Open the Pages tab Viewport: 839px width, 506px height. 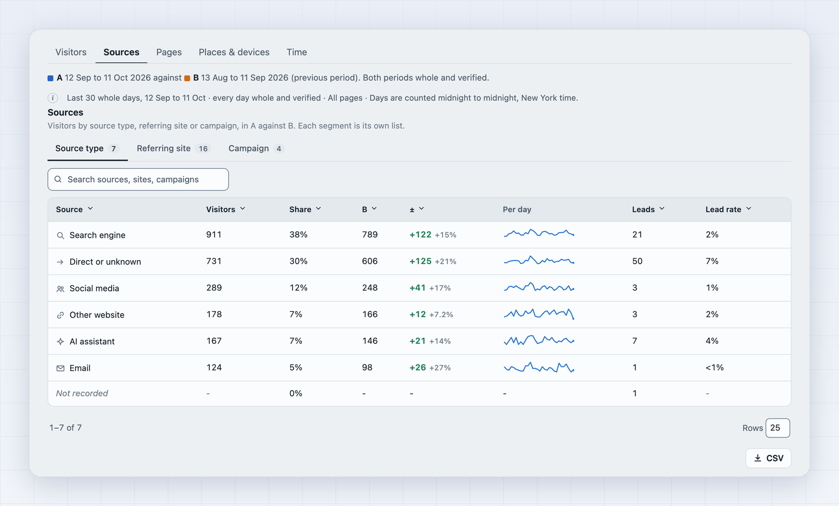point(169,52)
